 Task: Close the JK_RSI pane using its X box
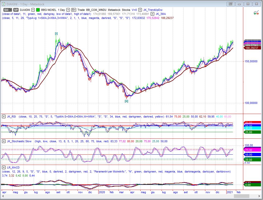tap(4, 117)
